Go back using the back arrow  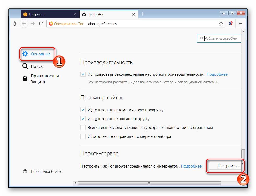(24, 24)
